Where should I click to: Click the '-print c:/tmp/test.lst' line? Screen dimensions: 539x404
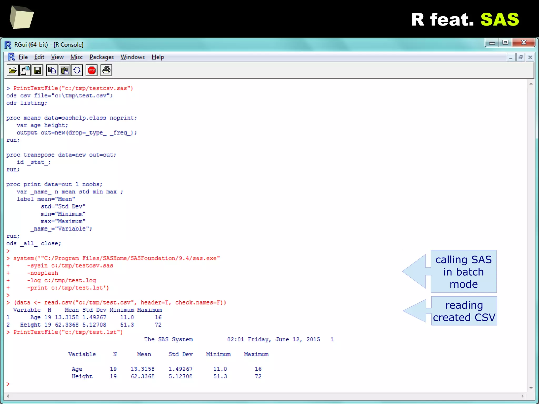(68, 288)
